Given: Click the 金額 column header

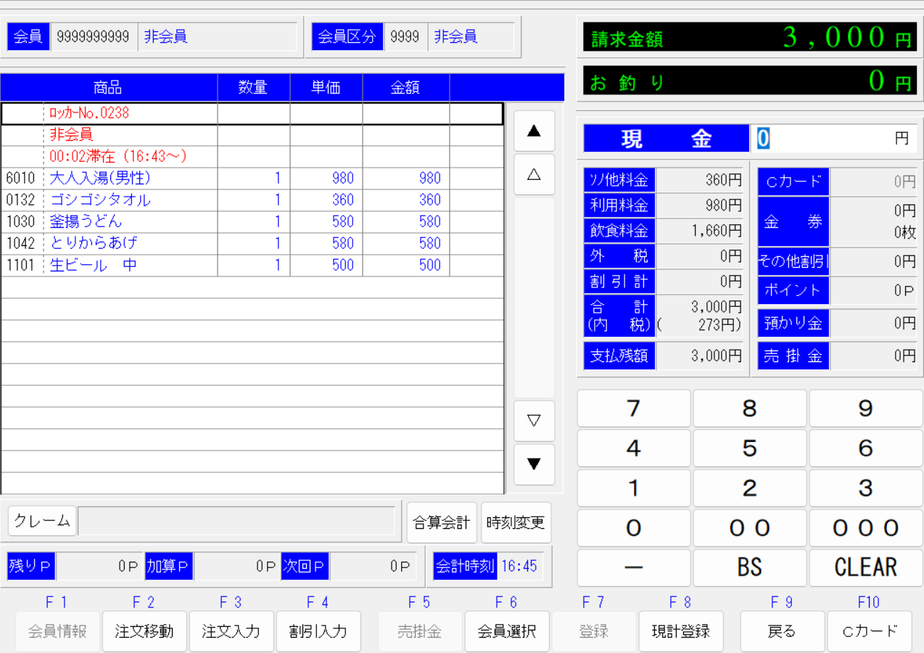Looking at the screenshot, I should click(406, 88).
